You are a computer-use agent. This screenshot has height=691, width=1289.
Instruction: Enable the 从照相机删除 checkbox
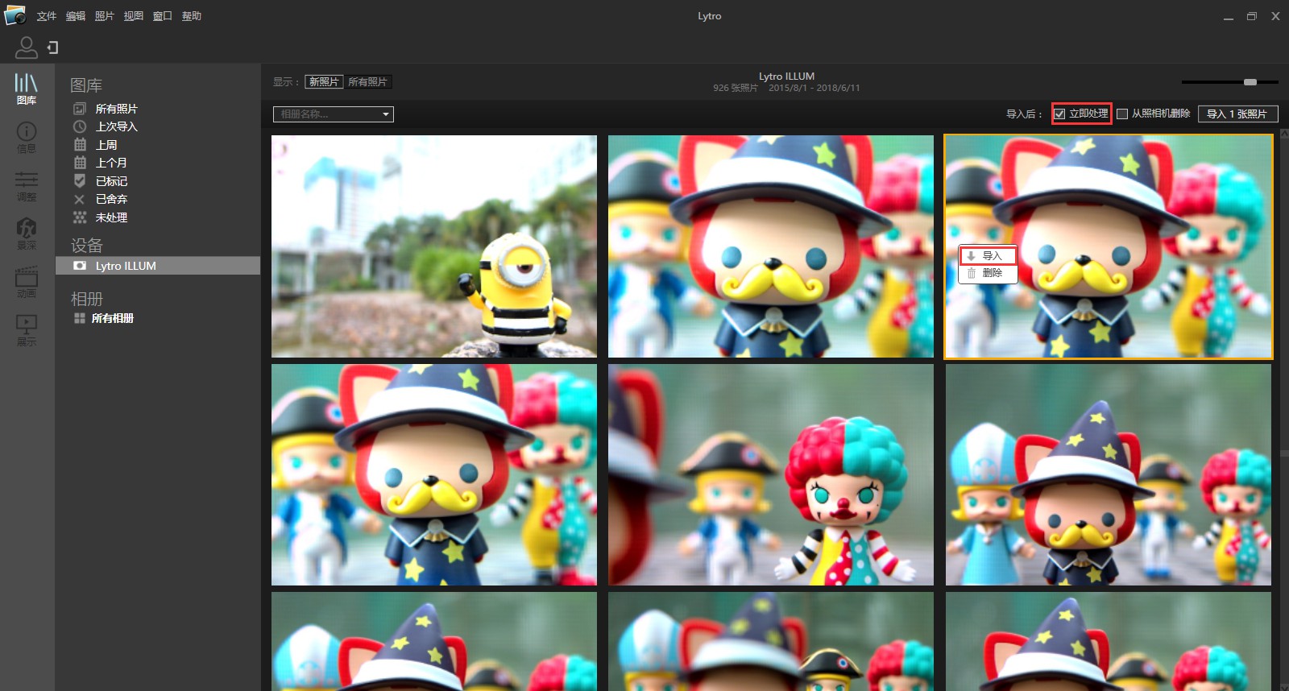1122,114
